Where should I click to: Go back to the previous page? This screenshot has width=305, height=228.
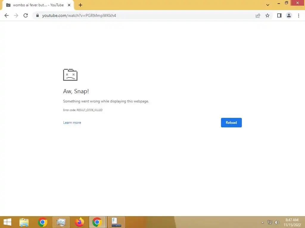point(7,15)
